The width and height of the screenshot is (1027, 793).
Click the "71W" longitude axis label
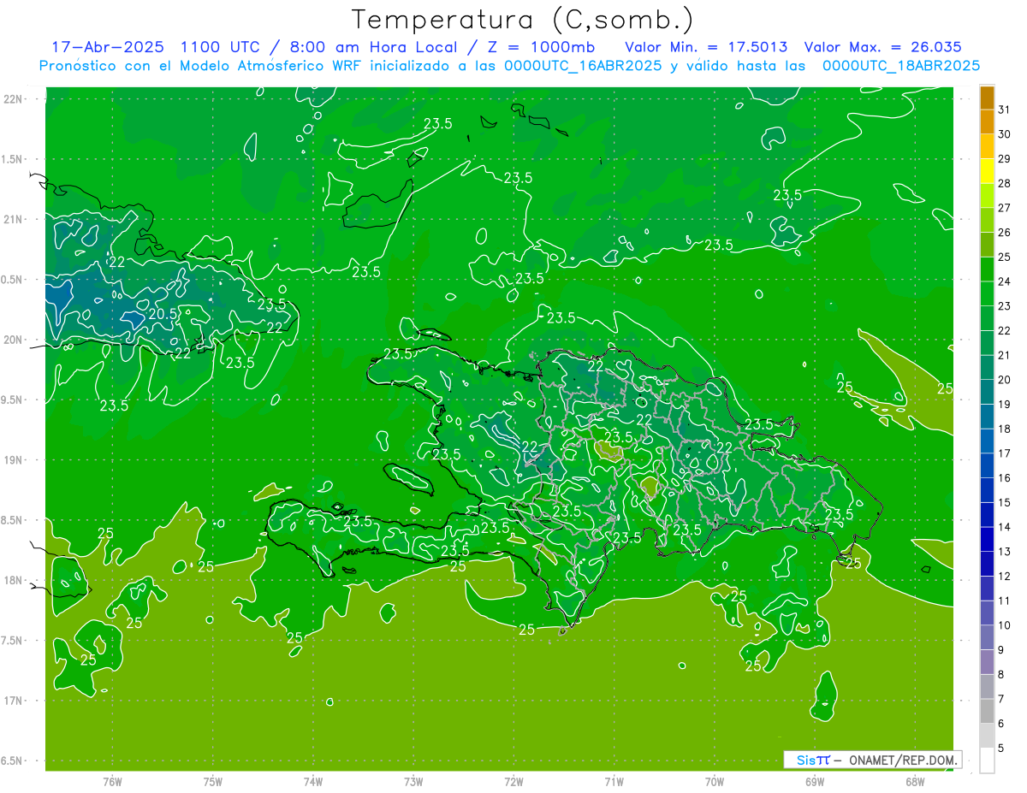tap(614, 782)
